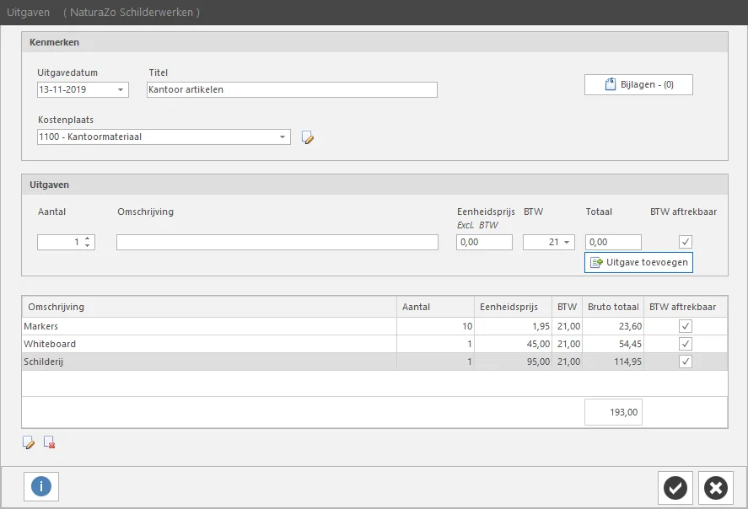Toggle BTW aftrekbaar for Whiteboard row
This screenshot has height=509, width=748.
click(x=685, y=344)
